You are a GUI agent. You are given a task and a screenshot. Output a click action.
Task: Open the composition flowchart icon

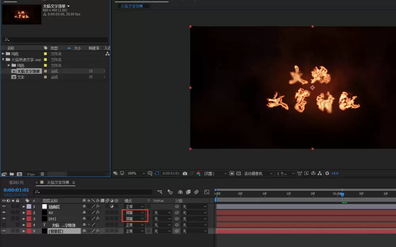tap(320, 173)
